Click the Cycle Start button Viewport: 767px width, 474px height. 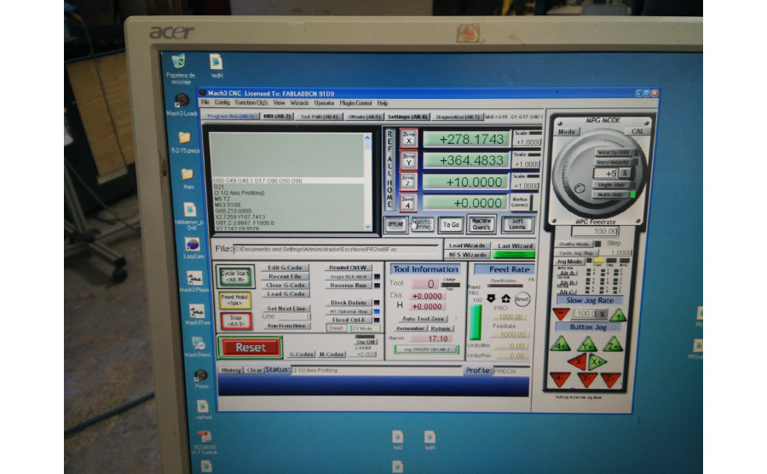[x=235, y=276]
